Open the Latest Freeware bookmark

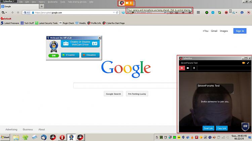click(x=10, y=23)
